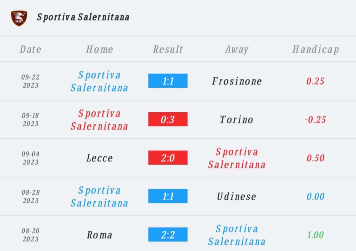Open the 2:0 result at Lecce
Image resolution: width=356 pixels, height=251 pixels.
click(x=168, y=158)
